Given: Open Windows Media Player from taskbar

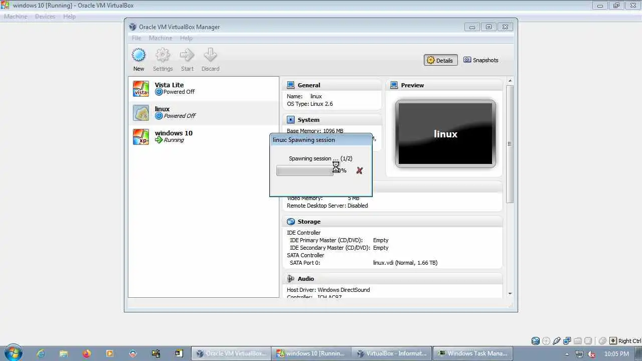Looking at the screenshot, I should pos(110,353).
